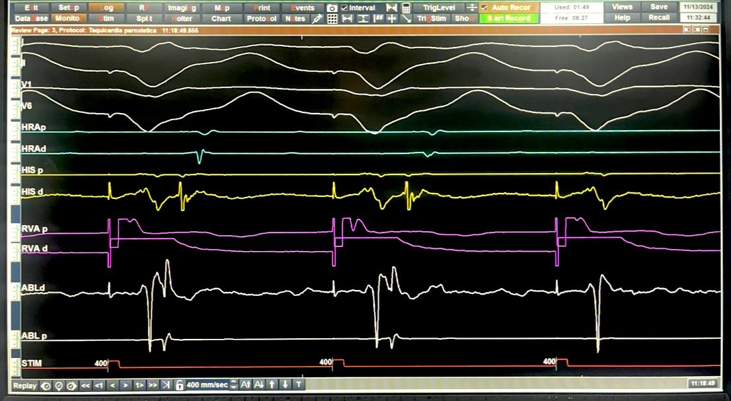Click the Recall button
This screenshot has width=731, height=401.
[x=659, y=18]
